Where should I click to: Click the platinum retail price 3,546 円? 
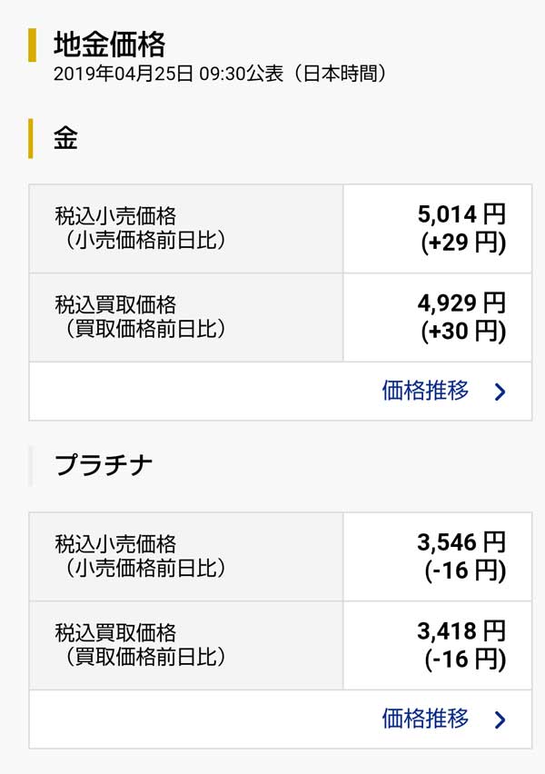[x=461, y=543]
